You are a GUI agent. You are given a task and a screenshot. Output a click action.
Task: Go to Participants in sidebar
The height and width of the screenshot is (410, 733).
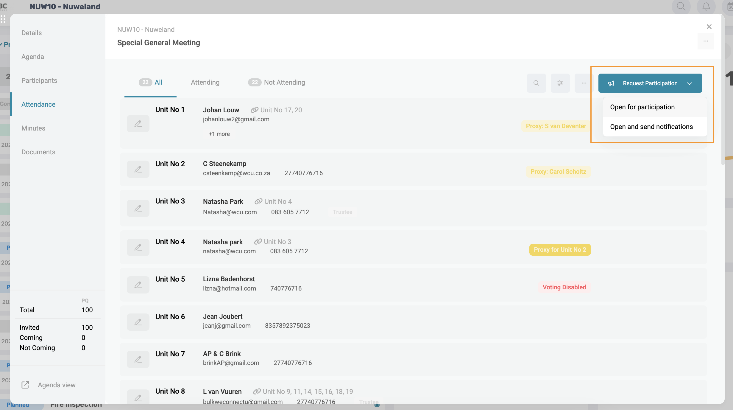point(39,80)
